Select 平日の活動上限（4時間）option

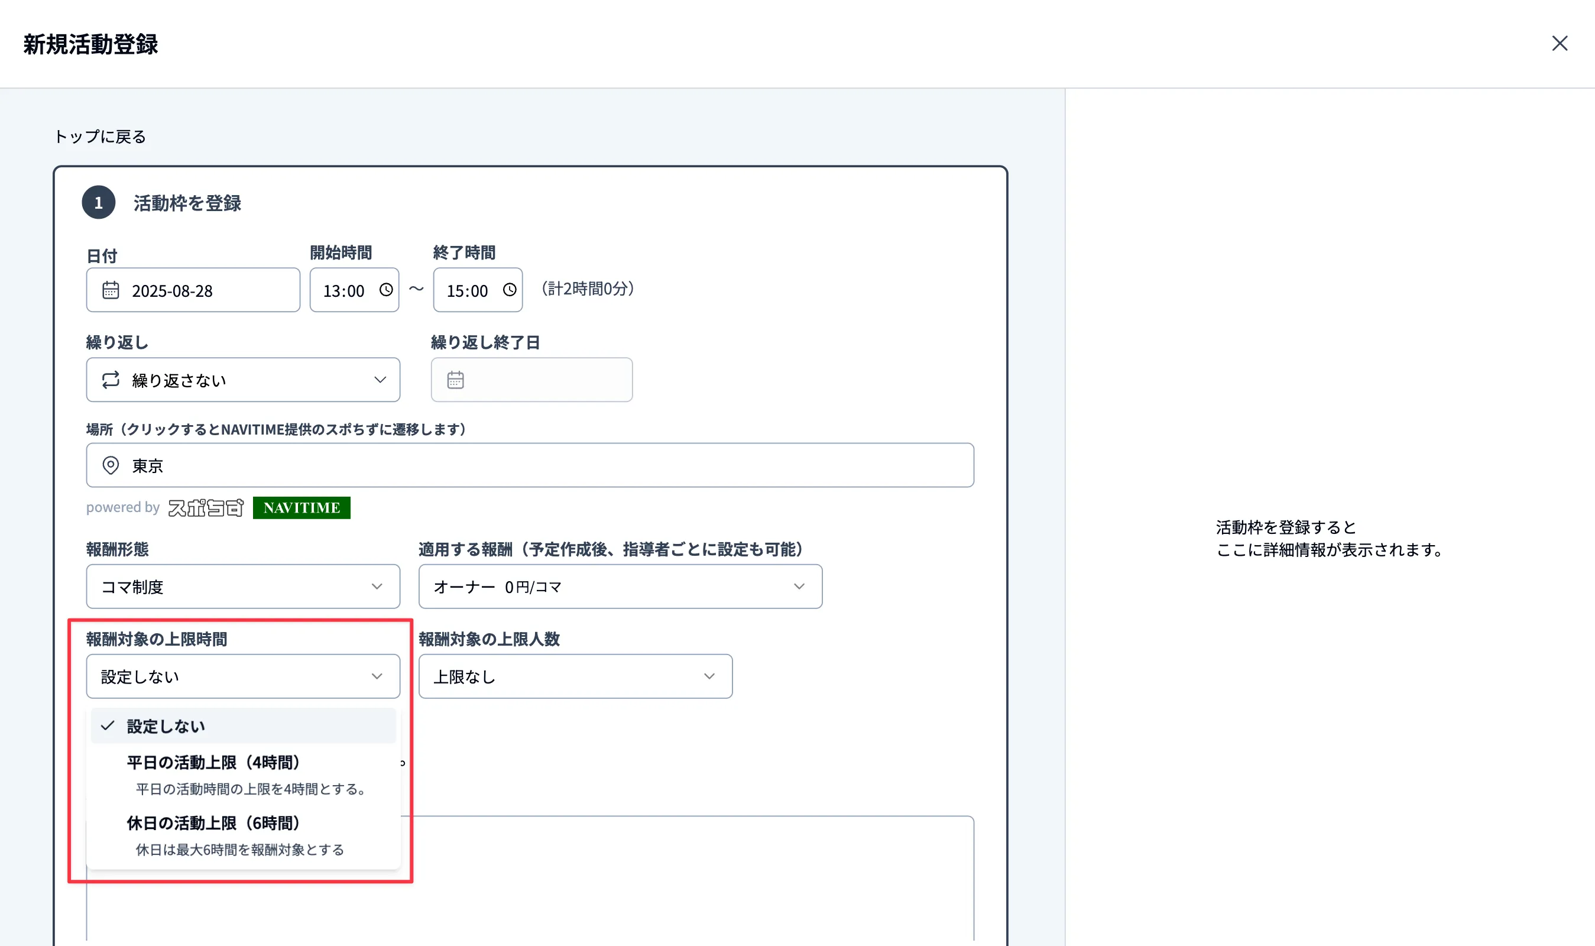213,762
